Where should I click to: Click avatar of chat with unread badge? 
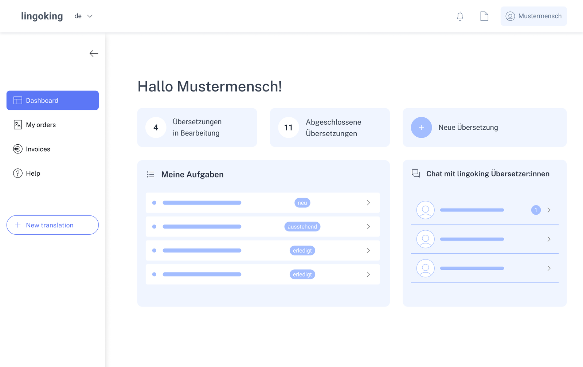coord(426,210)
